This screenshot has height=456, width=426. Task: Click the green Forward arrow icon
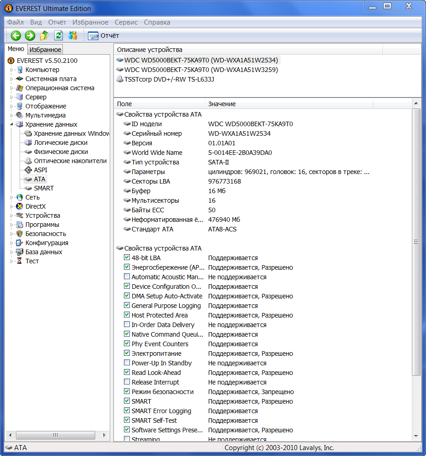(x=30, y=36)
